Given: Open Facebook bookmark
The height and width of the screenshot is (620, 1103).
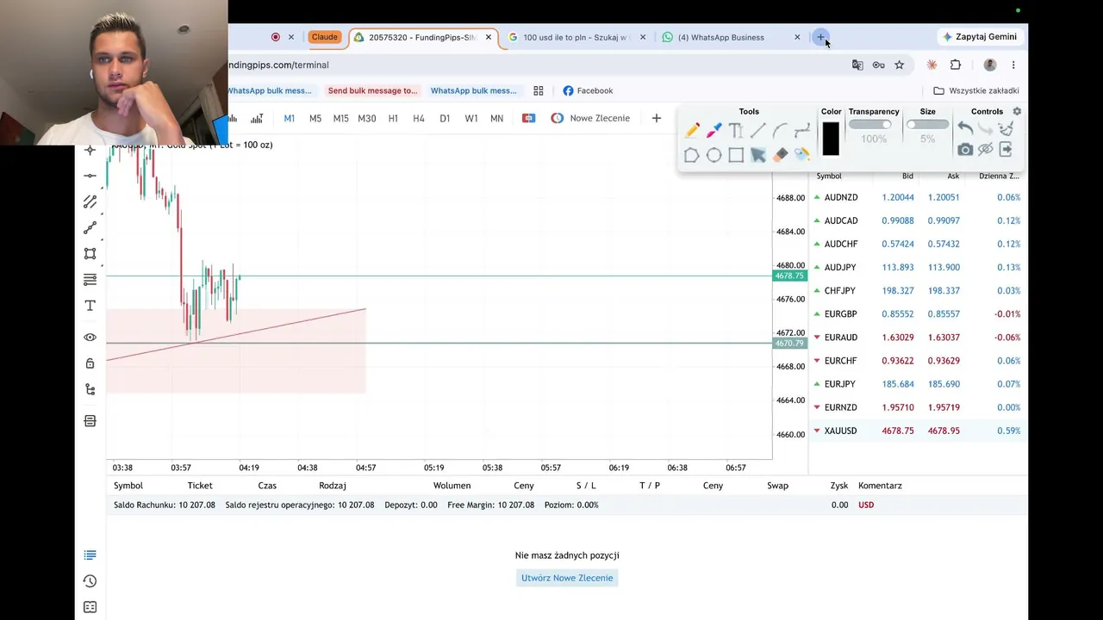Looking at the screenshot, I should [588, 90].
